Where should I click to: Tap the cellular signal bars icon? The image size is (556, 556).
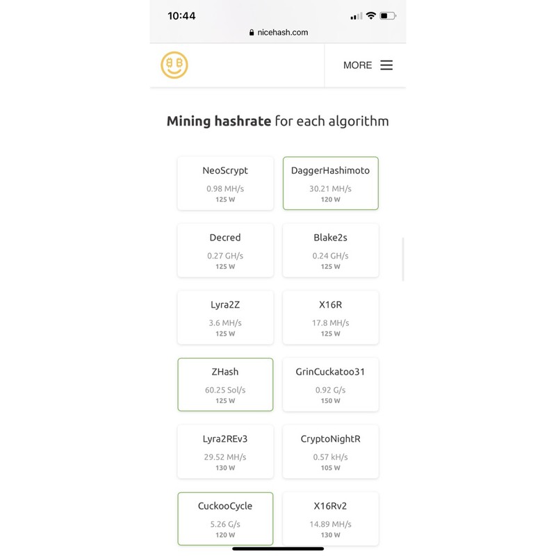(357, 16)
